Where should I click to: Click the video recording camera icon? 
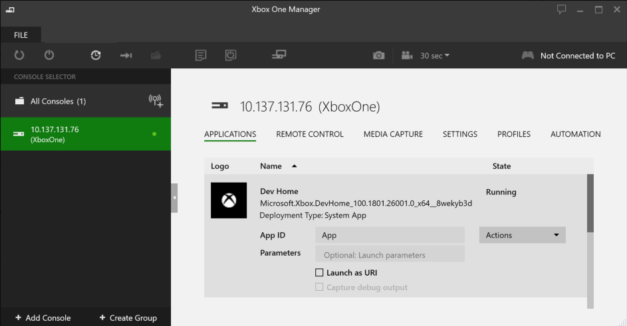coord(407,55)
